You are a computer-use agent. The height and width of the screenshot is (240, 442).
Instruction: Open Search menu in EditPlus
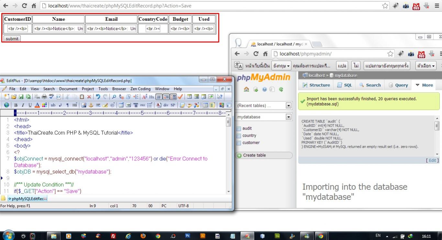(49, 89)
